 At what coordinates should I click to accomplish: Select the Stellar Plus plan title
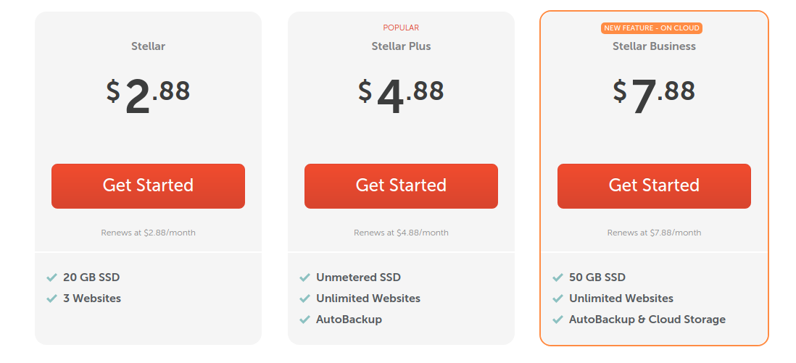401,46
